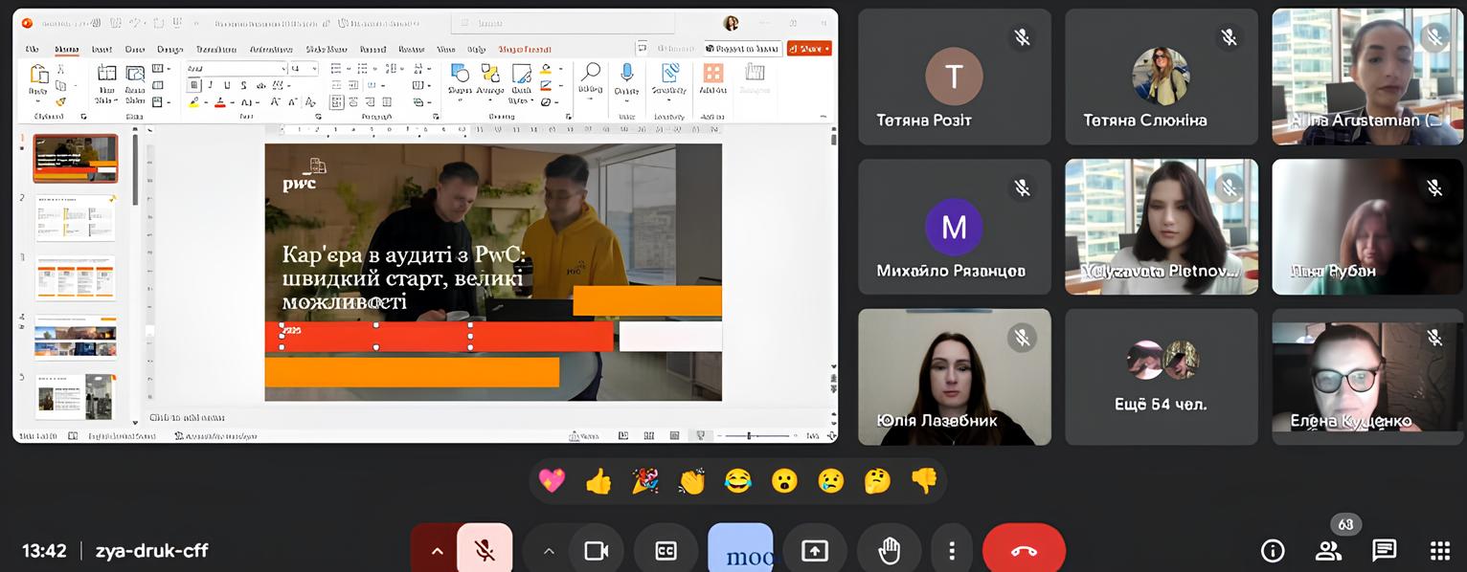Click Юлія Лазебник video tile
The height and width of the screenshot is (572, 1467).
(x=954, y=376)
